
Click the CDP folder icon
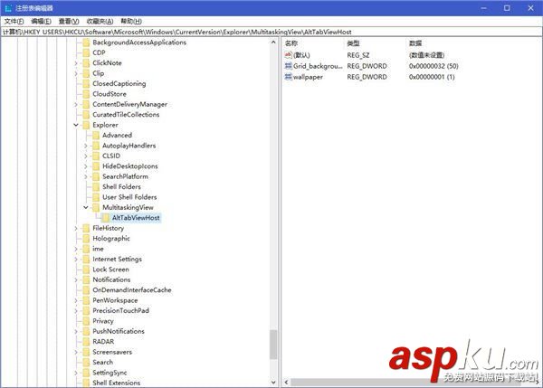pos(86,52)
